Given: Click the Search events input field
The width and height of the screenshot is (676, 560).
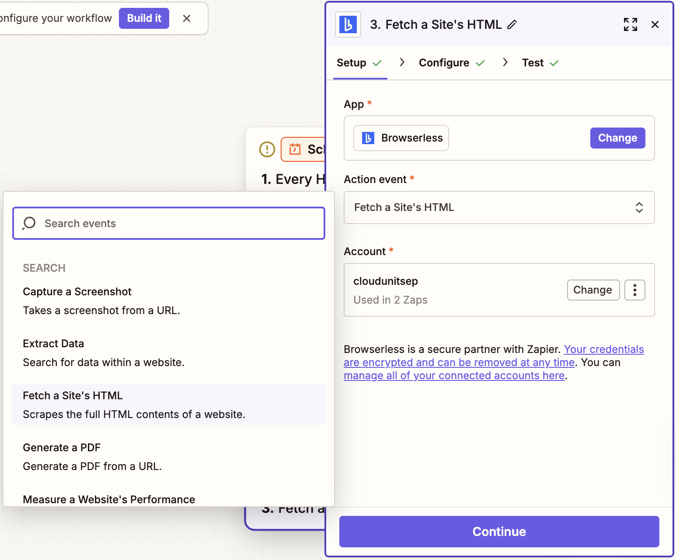Looking at the screenshot, I should pyautogui.click(x=168, y=223).
